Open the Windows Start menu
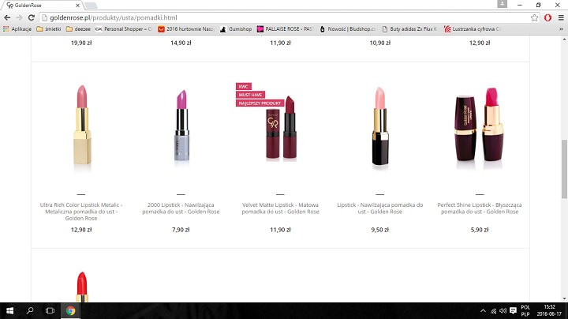 9,310
